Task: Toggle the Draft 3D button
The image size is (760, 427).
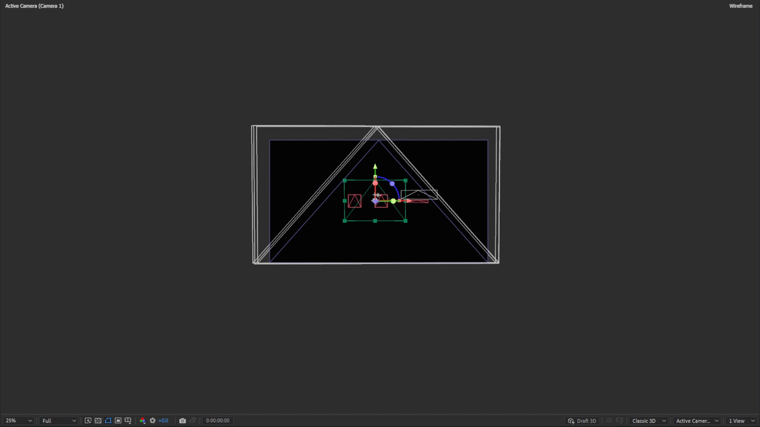Action: (582, 421)
